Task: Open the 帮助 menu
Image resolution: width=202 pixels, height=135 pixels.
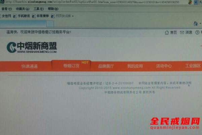Action: pos(53,9)
